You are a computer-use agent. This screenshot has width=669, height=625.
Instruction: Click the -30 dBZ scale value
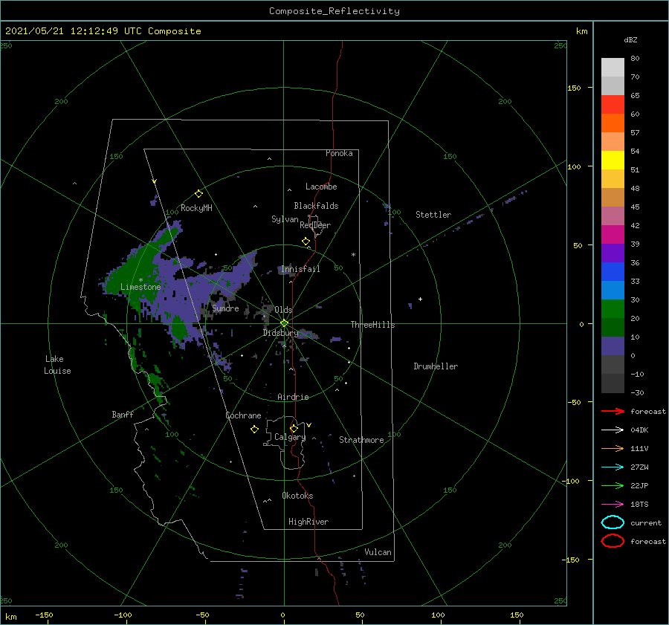637,392
